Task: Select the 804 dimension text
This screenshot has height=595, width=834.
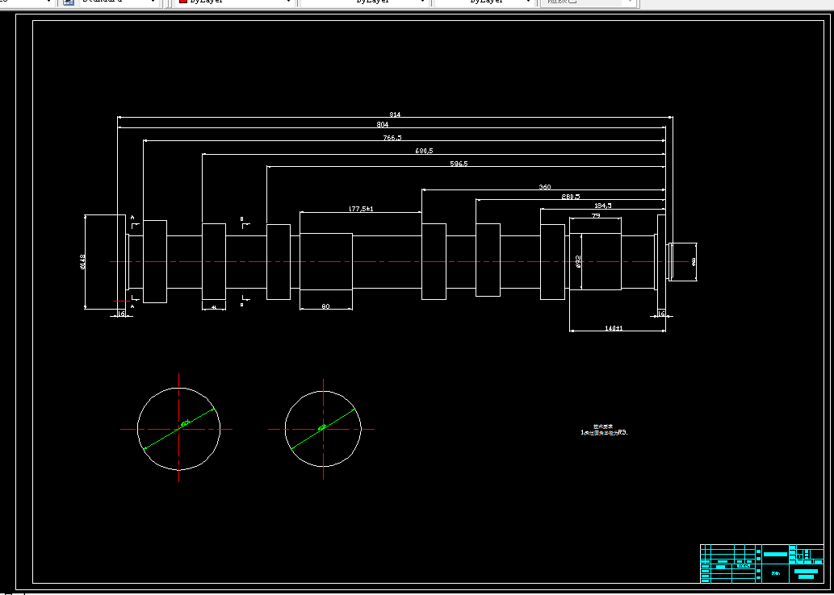Action: (x=383, y=125)
